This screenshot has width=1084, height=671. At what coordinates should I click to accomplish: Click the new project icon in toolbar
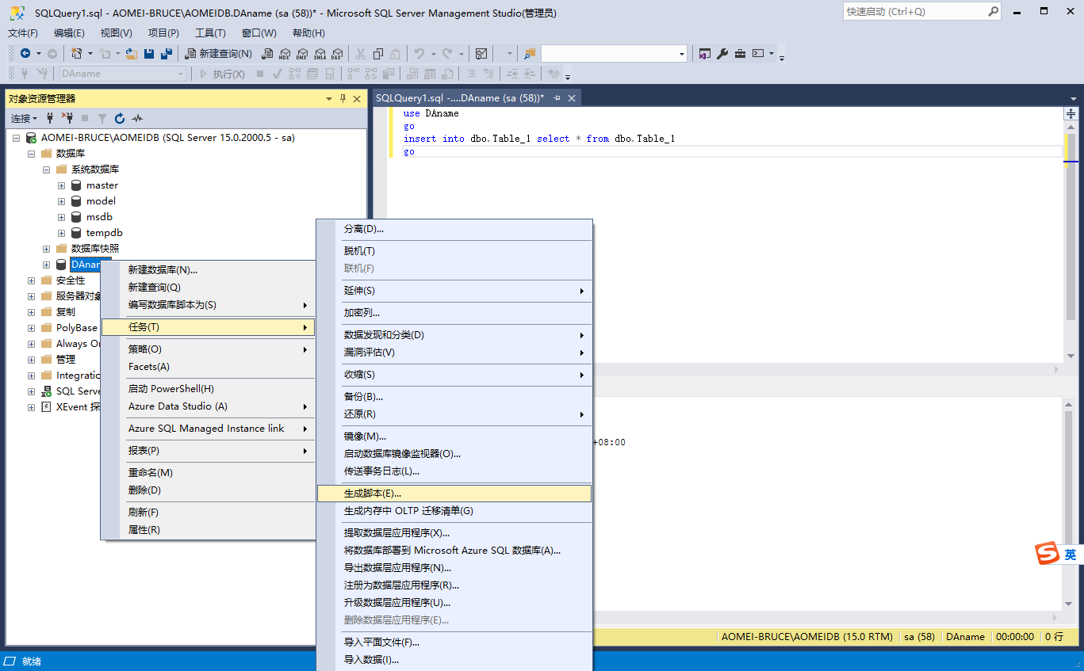coord(76,54)
